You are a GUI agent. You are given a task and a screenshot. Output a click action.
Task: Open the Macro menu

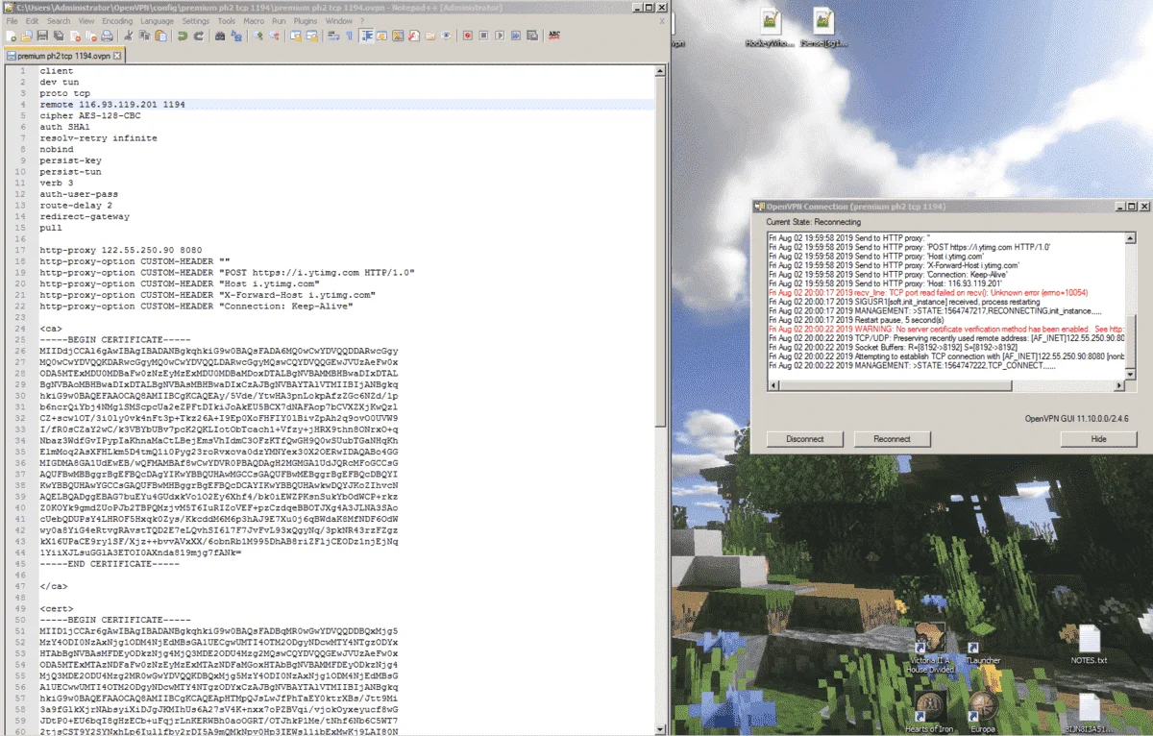[254, 20]
